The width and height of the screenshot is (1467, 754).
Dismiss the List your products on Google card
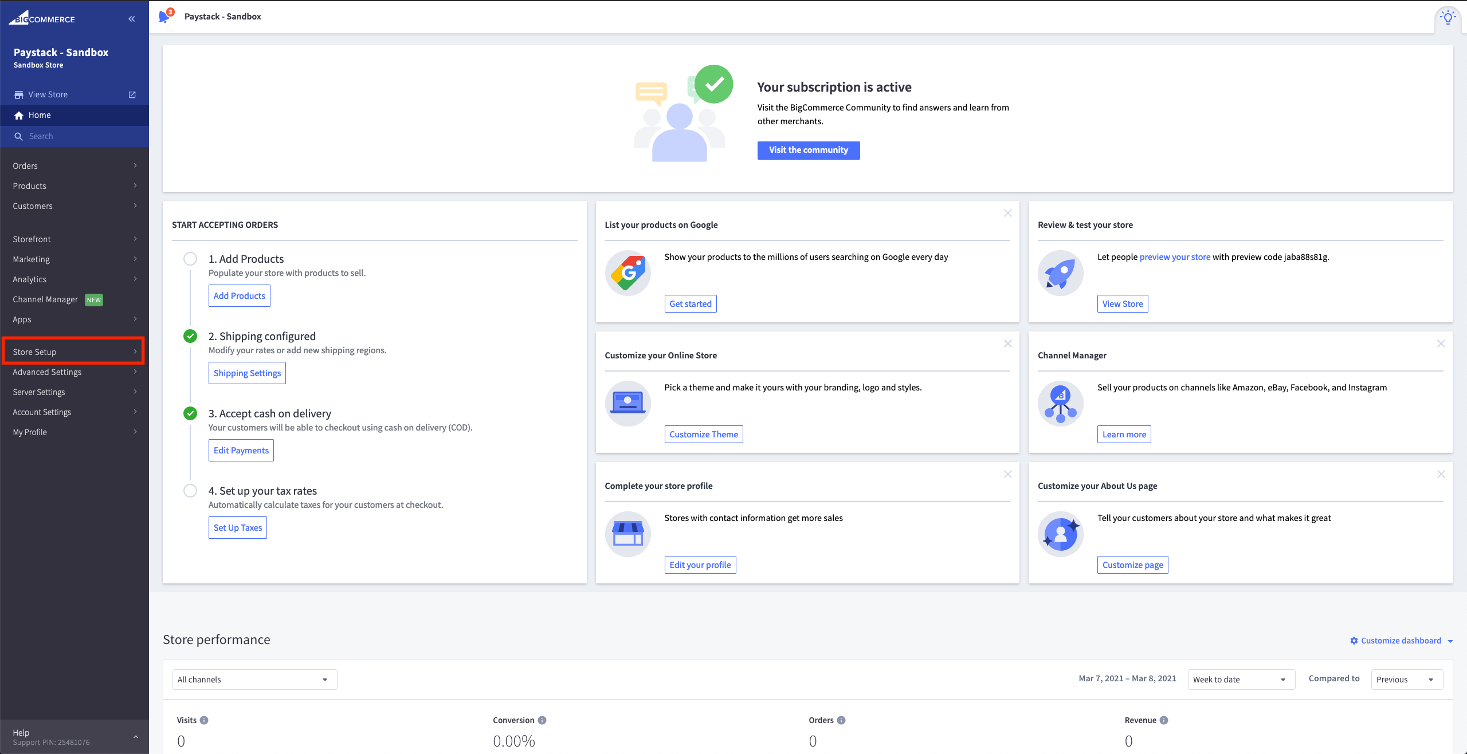pos(1008,213)
